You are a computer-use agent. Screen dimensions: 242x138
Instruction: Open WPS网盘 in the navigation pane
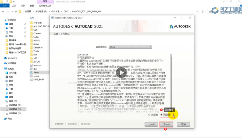[x=12, y=63]
